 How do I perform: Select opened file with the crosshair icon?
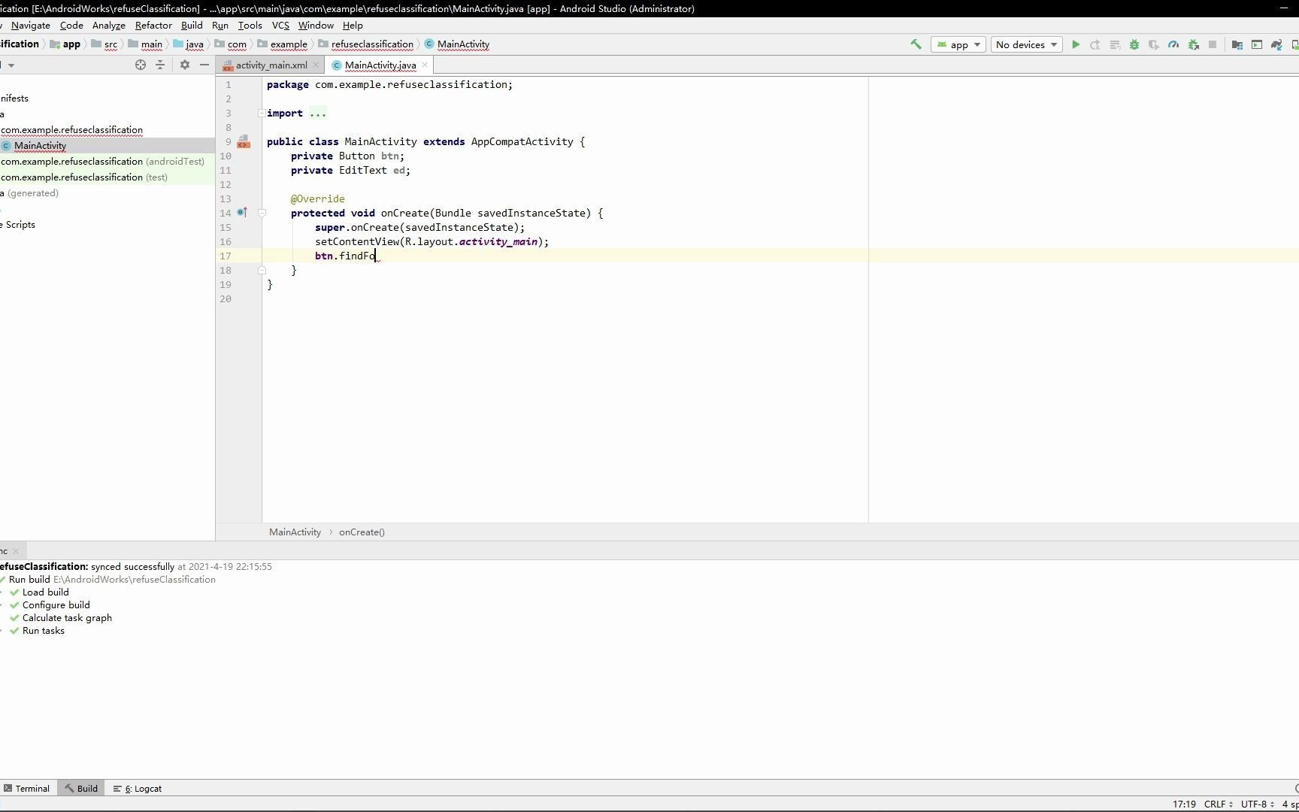click(x=141, y=65)
